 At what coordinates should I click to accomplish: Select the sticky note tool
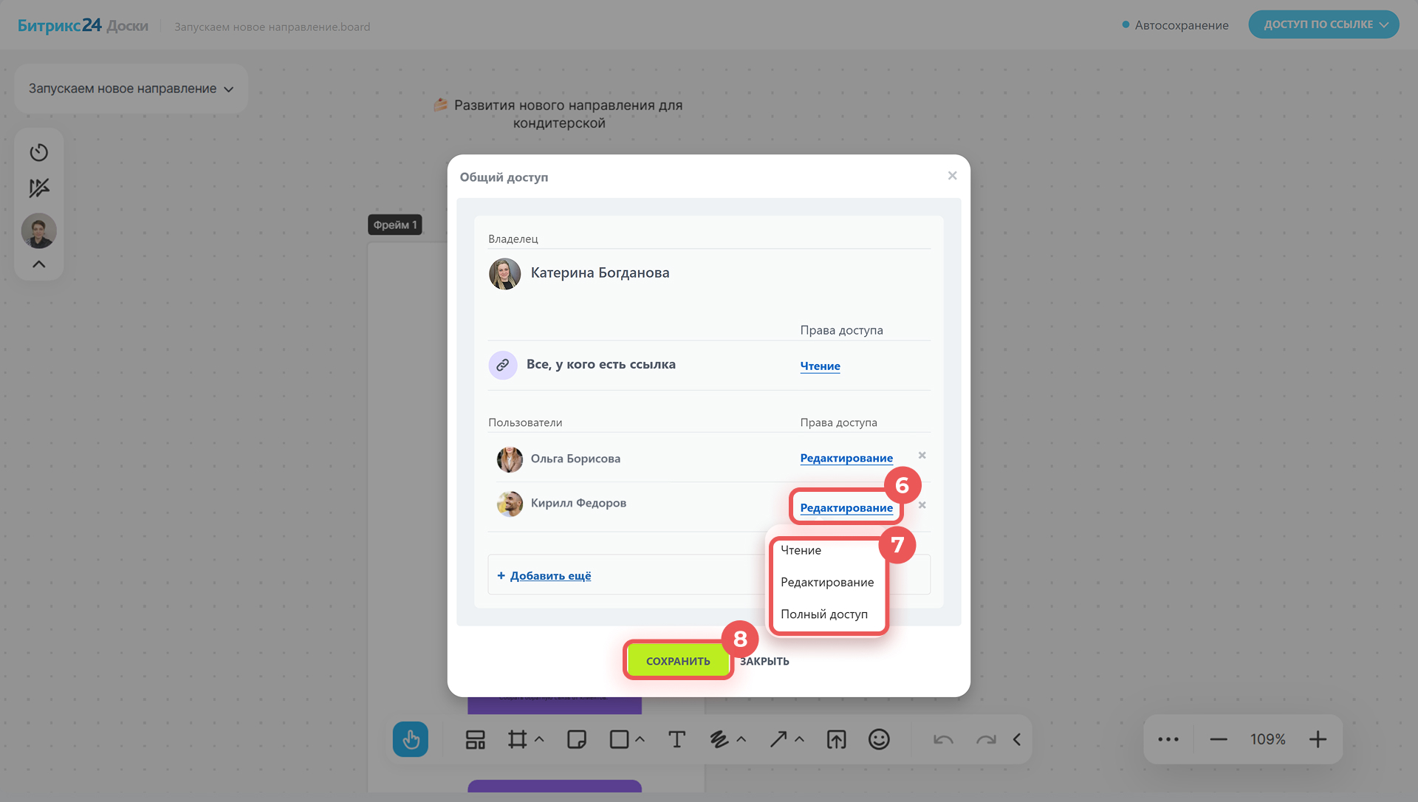coord(576,739)
